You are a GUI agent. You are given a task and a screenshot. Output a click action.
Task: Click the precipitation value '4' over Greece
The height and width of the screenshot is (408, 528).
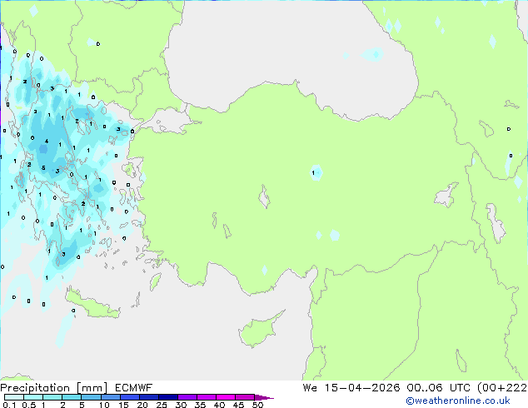click(47, 141)
